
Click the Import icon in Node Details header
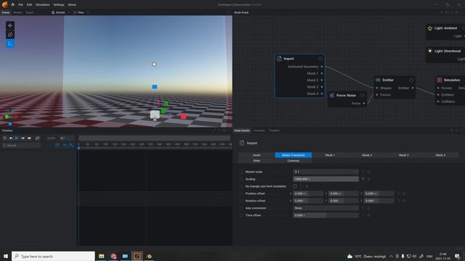pyautogui.click(x=242, y=144)
